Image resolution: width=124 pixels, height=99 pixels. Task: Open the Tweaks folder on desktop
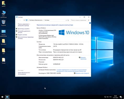[3, 61]
